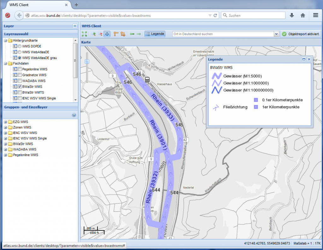This screenshot has width=323, height=250.
Task: Close the Legende window
Action: [x=309, y=59]
